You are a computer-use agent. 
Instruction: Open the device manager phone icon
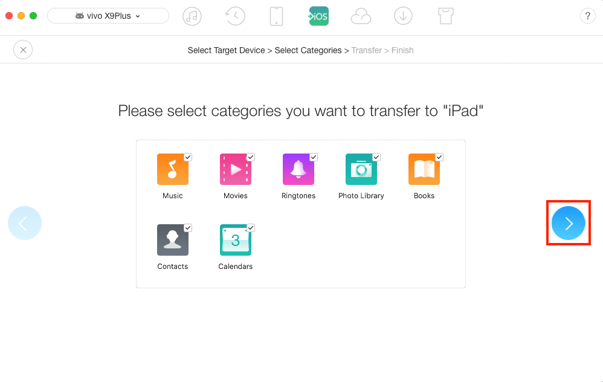tap(276, 16)
